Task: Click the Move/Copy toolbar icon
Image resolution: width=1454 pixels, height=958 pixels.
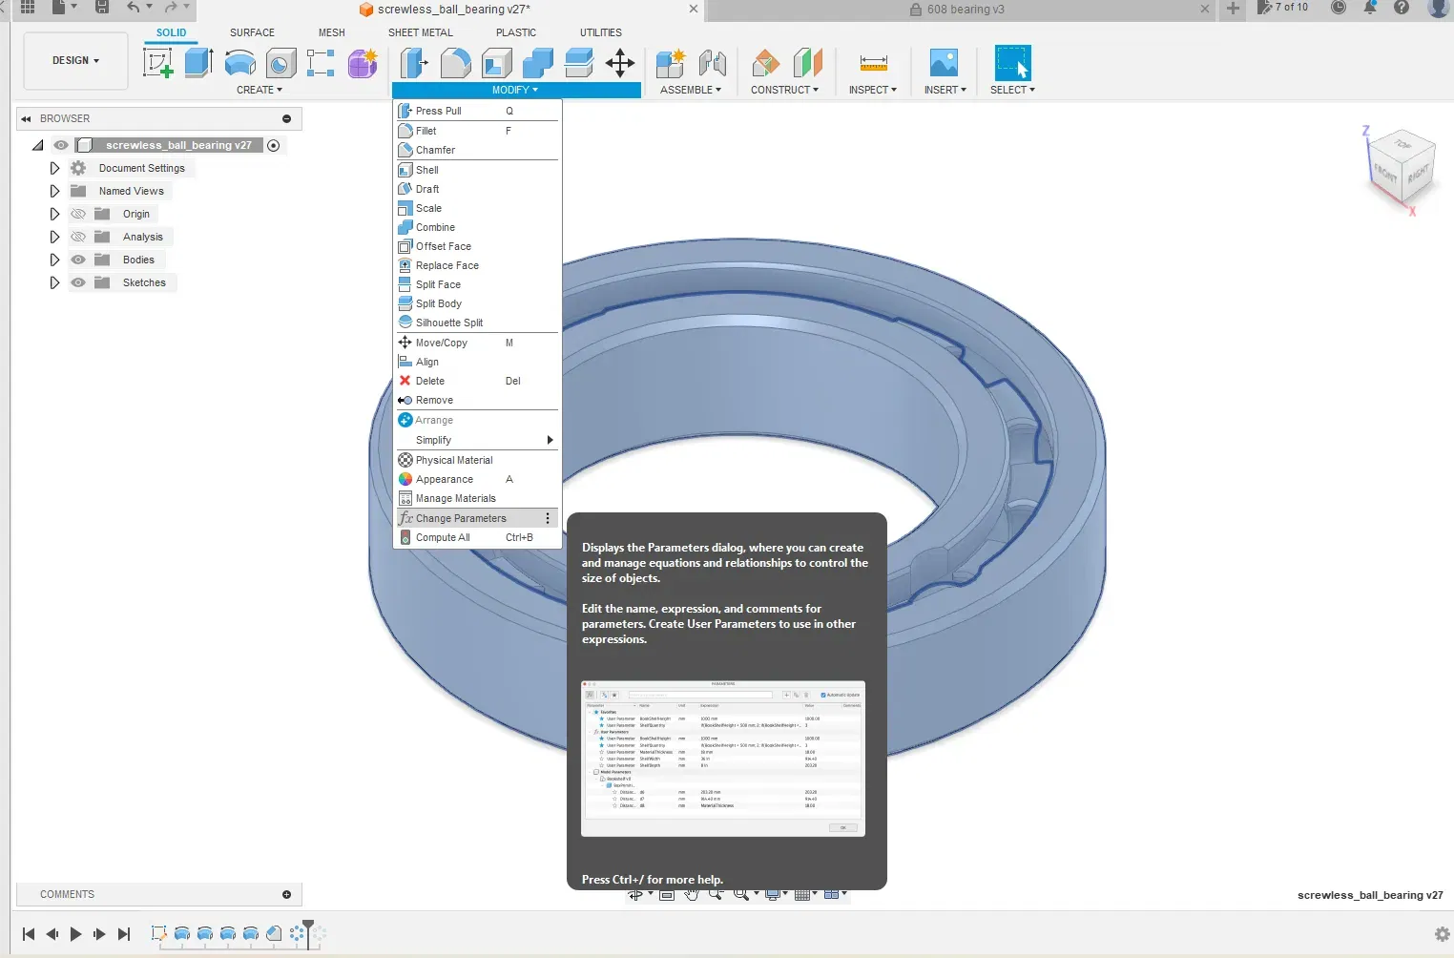Action: 620,64
